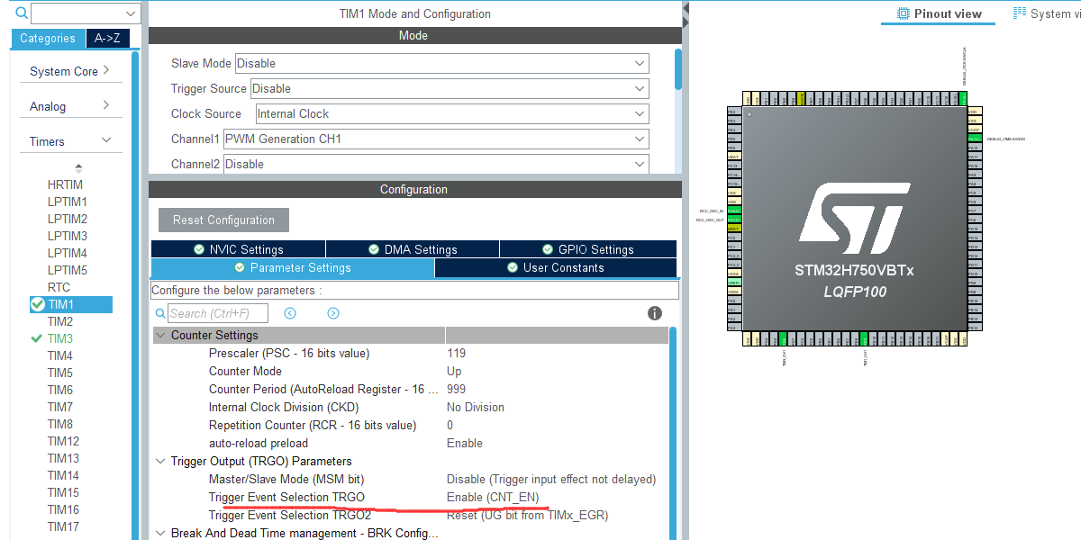Click the scroll-up arrow above HRTIM
The image size is (1081, 540).
[77, 167]
